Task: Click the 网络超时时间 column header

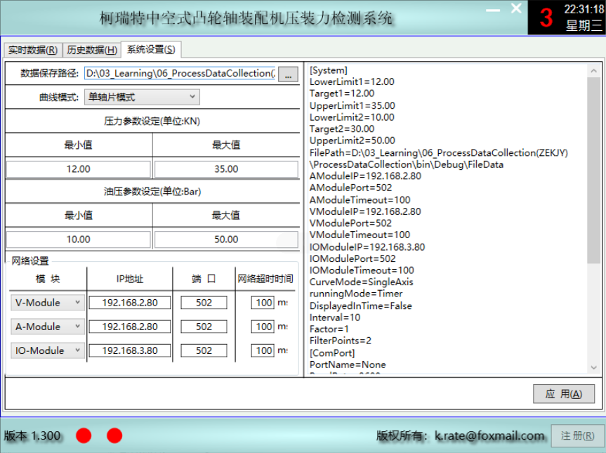Action: click(265, 279)
